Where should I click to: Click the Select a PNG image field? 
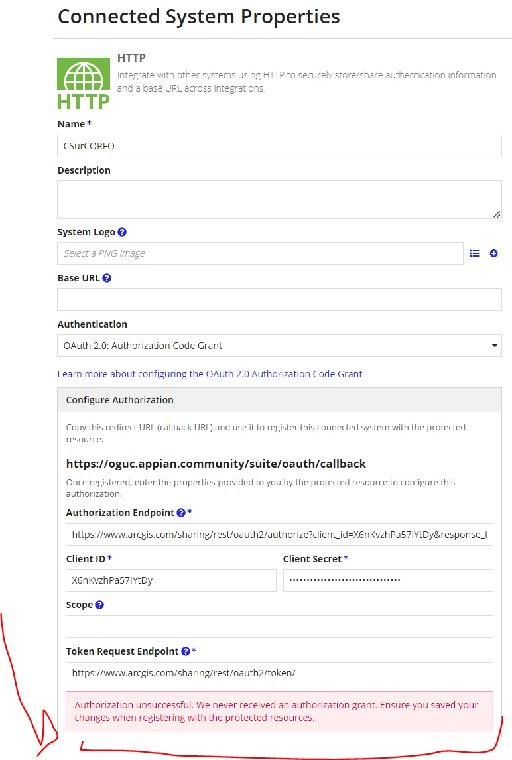point(260,253)
